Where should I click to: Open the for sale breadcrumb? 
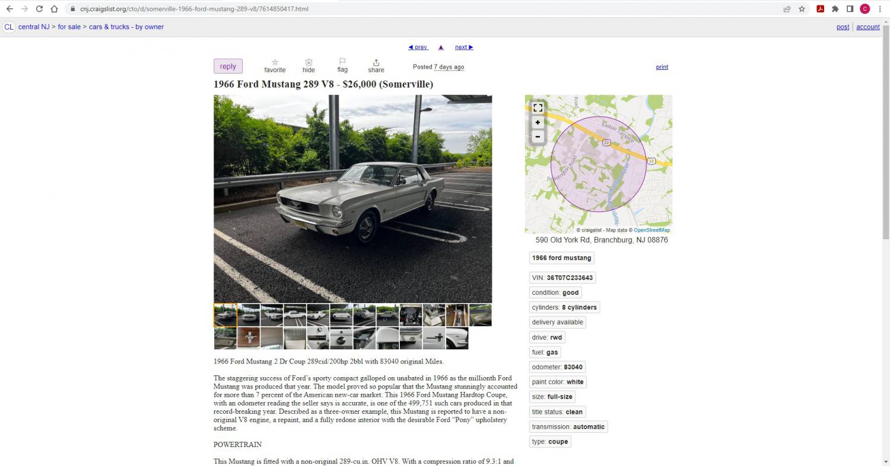[x=69, y=27]
